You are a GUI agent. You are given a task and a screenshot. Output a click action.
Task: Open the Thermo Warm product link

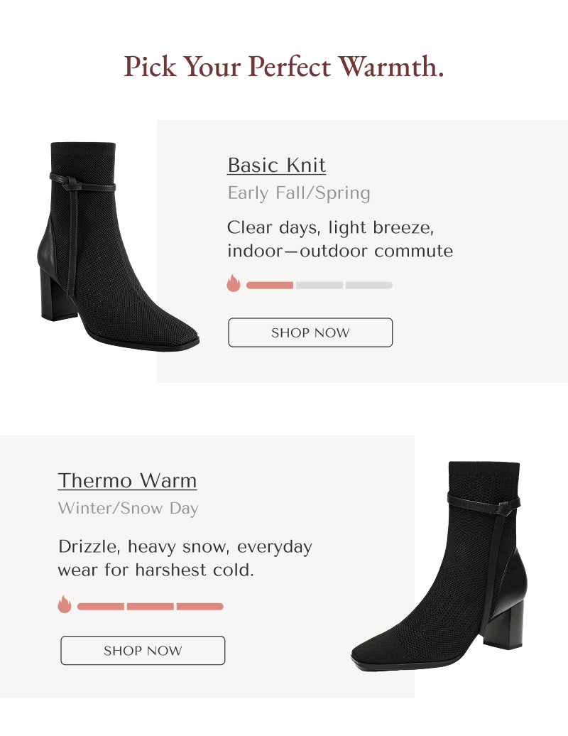(x=127, y=481)
